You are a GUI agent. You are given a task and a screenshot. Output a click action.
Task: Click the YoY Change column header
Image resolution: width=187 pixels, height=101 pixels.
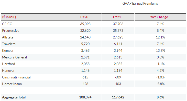[x=160, y=17]
